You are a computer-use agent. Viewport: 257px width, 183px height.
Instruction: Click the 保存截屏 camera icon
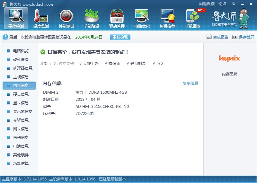click(235, 37)
